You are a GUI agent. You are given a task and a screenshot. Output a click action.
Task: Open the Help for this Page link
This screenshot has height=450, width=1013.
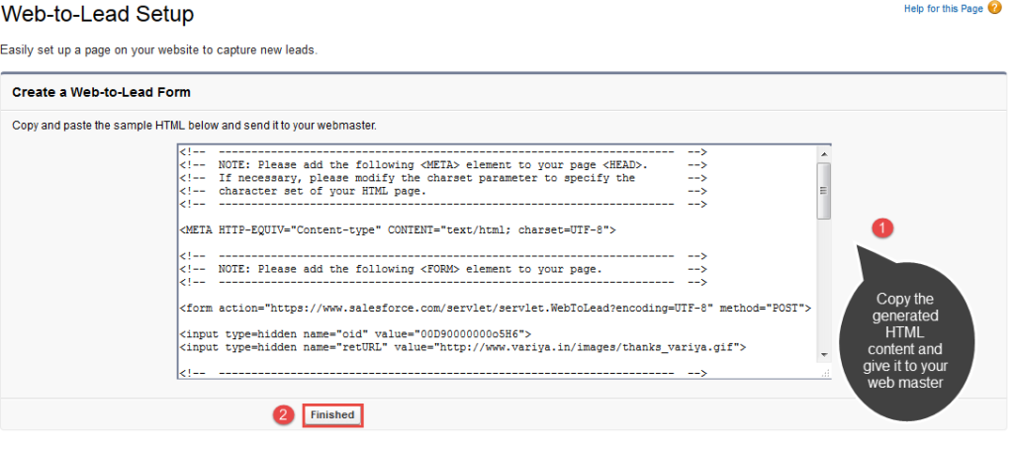coord(943,9)
